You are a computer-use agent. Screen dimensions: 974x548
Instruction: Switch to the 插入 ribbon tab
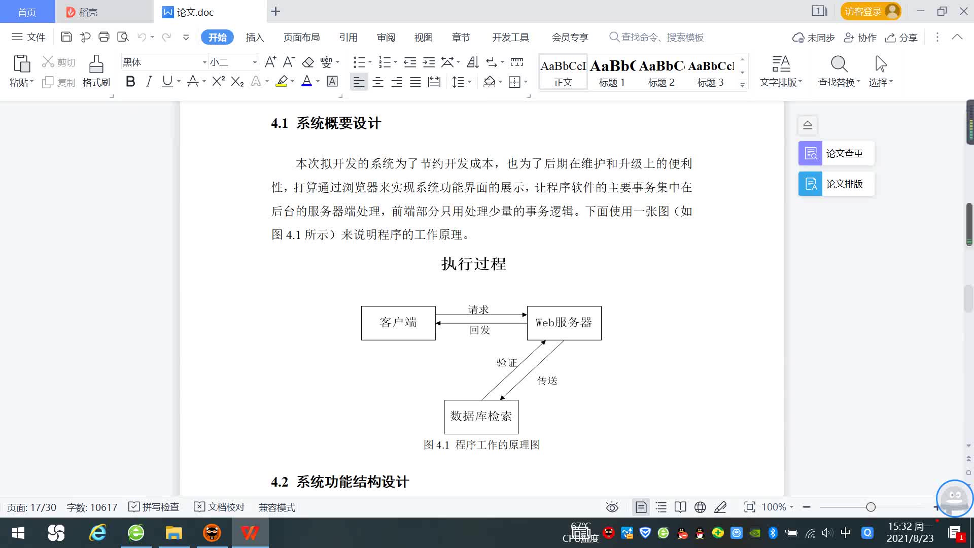point(255,38)
